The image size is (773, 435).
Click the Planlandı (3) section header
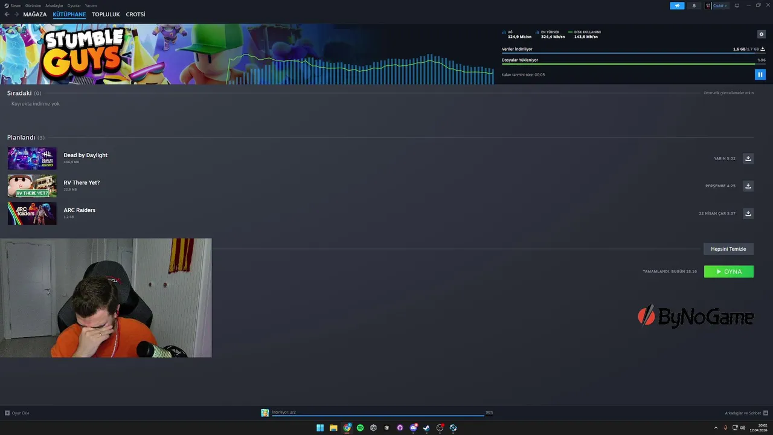[26, 138]
